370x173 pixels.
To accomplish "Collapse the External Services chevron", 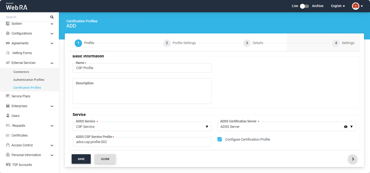I will click(52, 63).
